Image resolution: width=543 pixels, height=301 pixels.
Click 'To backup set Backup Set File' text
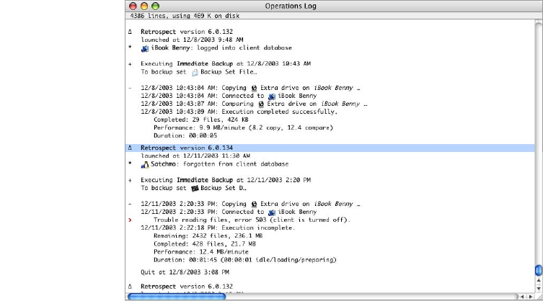[199, 72]
